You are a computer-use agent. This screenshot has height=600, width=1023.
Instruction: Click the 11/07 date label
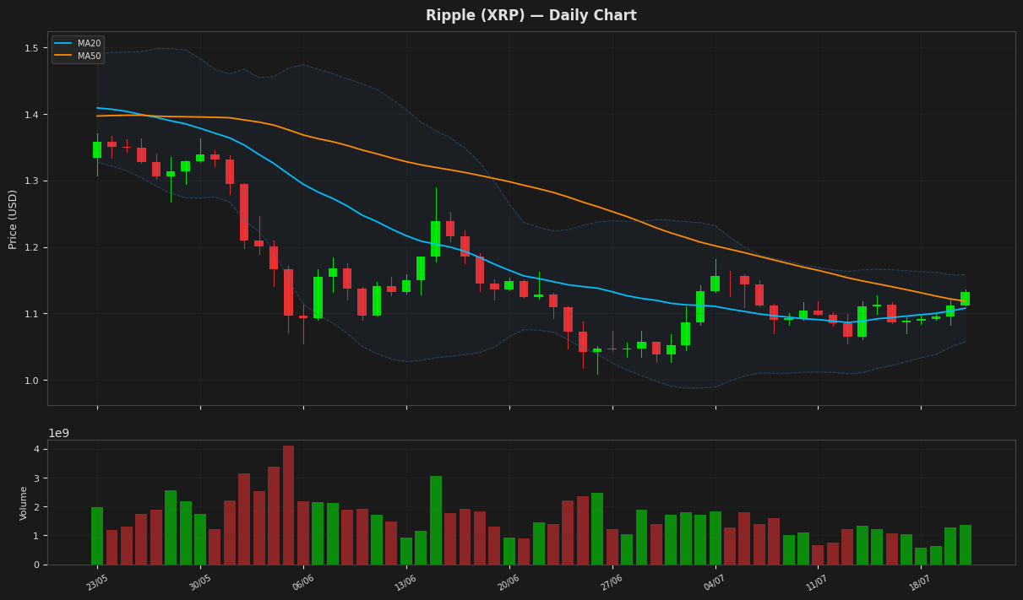[819, 583]
